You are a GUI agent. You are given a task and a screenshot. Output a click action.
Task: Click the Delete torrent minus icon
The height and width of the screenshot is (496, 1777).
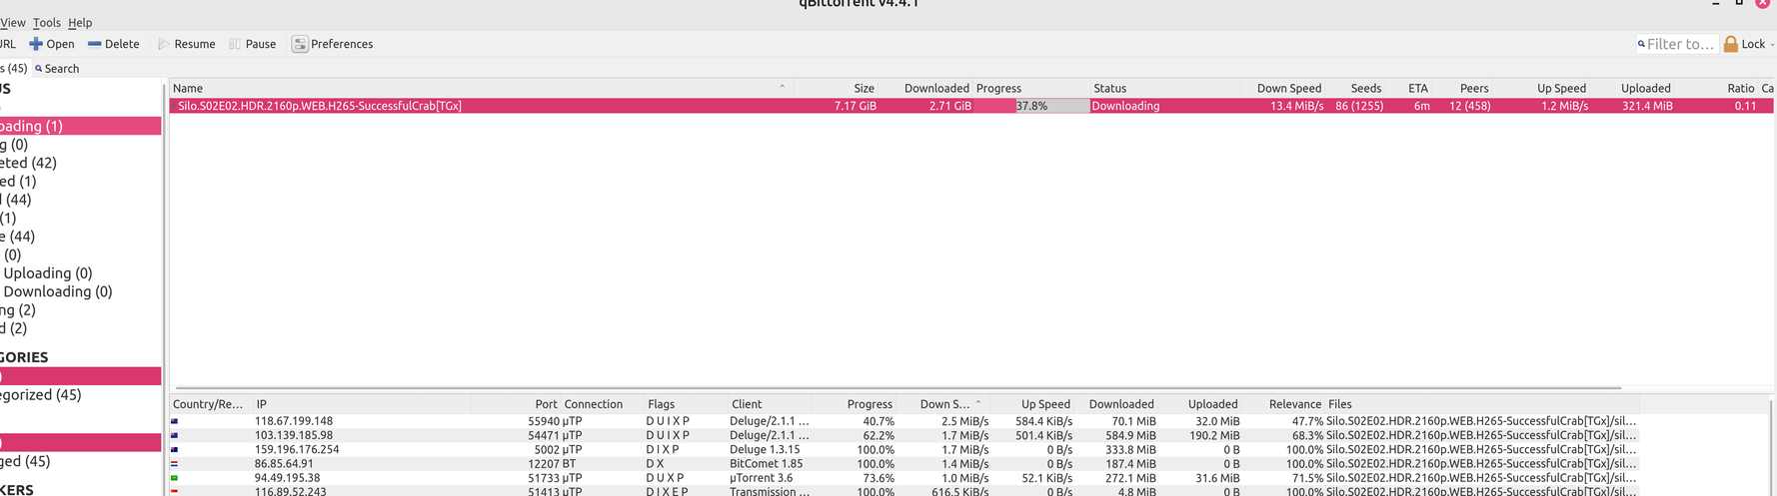[95, 44]
